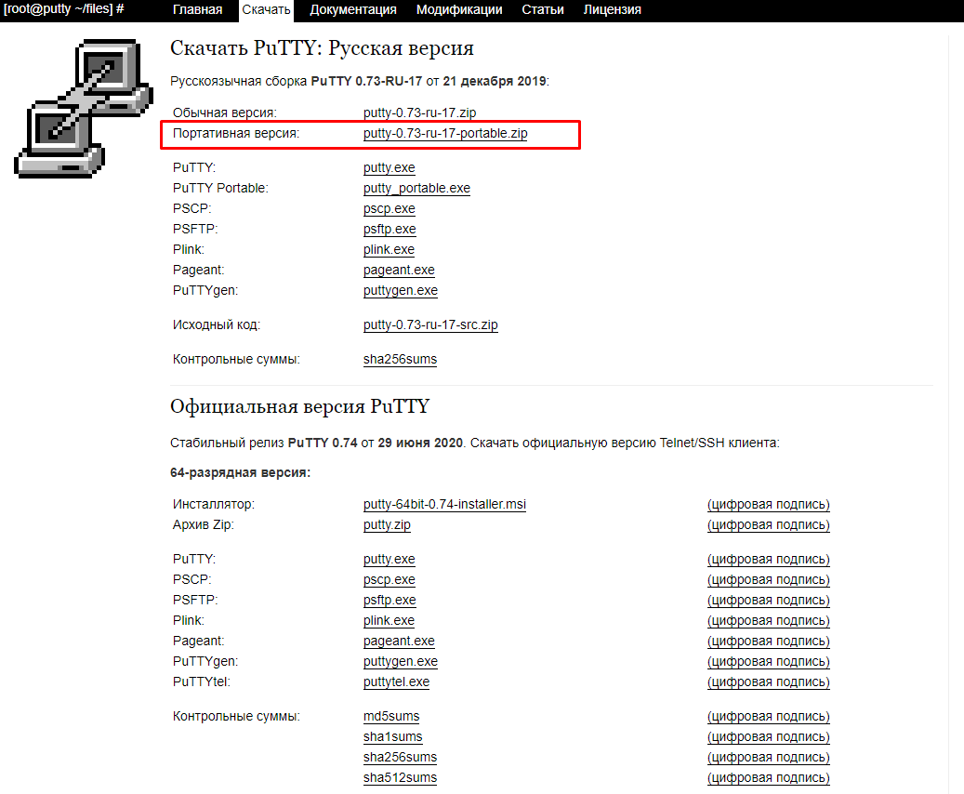The image size is (964, 794).
Task: Open digital signature for installer msi
Action: coord(769,504)
